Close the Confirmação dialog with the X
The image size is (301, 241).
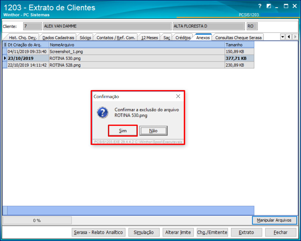(x=178, y=96)
